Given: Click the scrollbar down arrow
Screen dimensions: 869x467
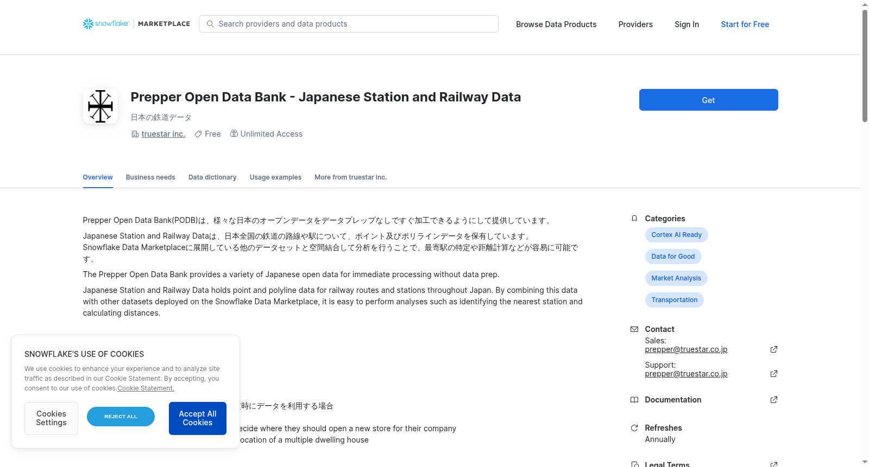Looking at the screenshot, I should coord(865,462).
